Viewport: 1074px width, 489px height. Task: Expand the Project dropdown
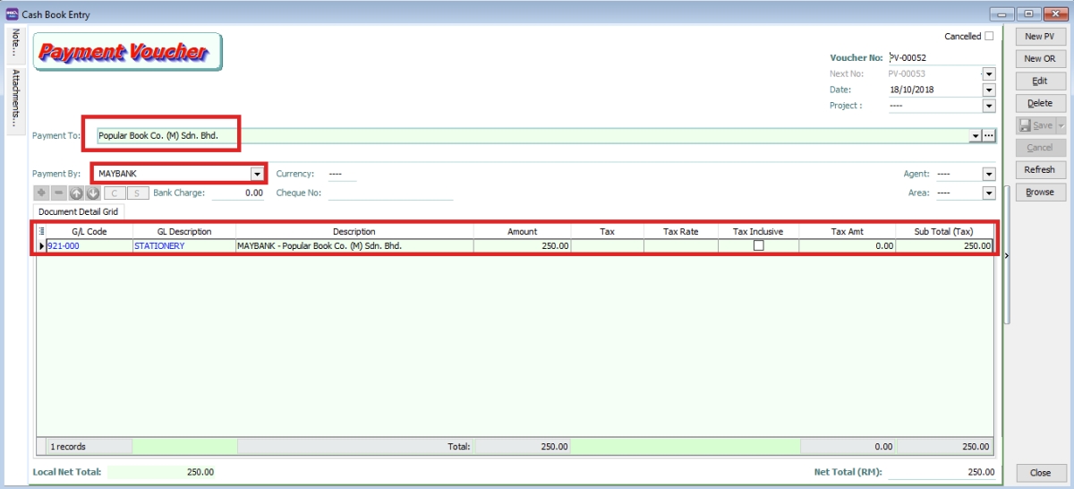[x=989, y=106]
